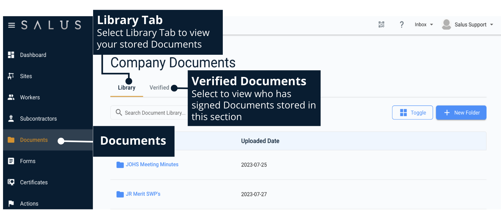Viewport: 501px width, 218px height.
Task: Open Certificates page
Action: [34, 182]
